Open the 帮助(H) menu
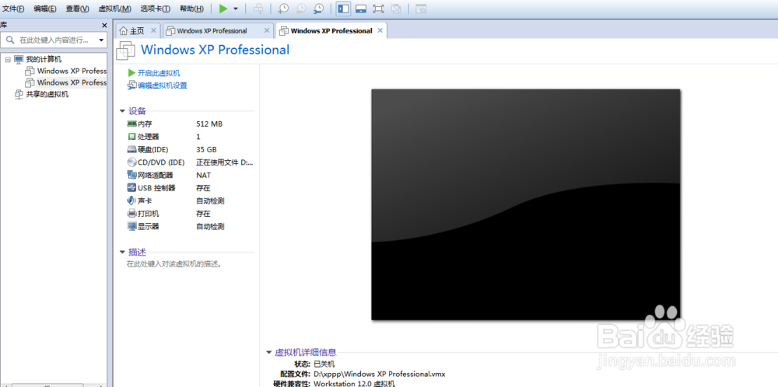Viewport: 778px width, 387px height. pyautogui.click(x=191, y=9)
